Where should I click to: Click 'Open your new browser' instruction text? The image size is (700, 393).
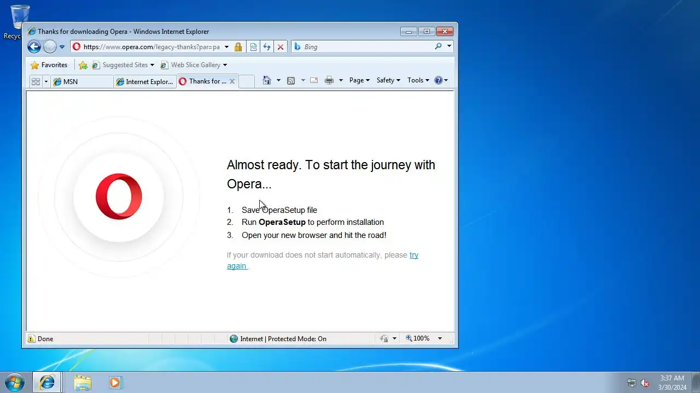click(x=314, y=235)
